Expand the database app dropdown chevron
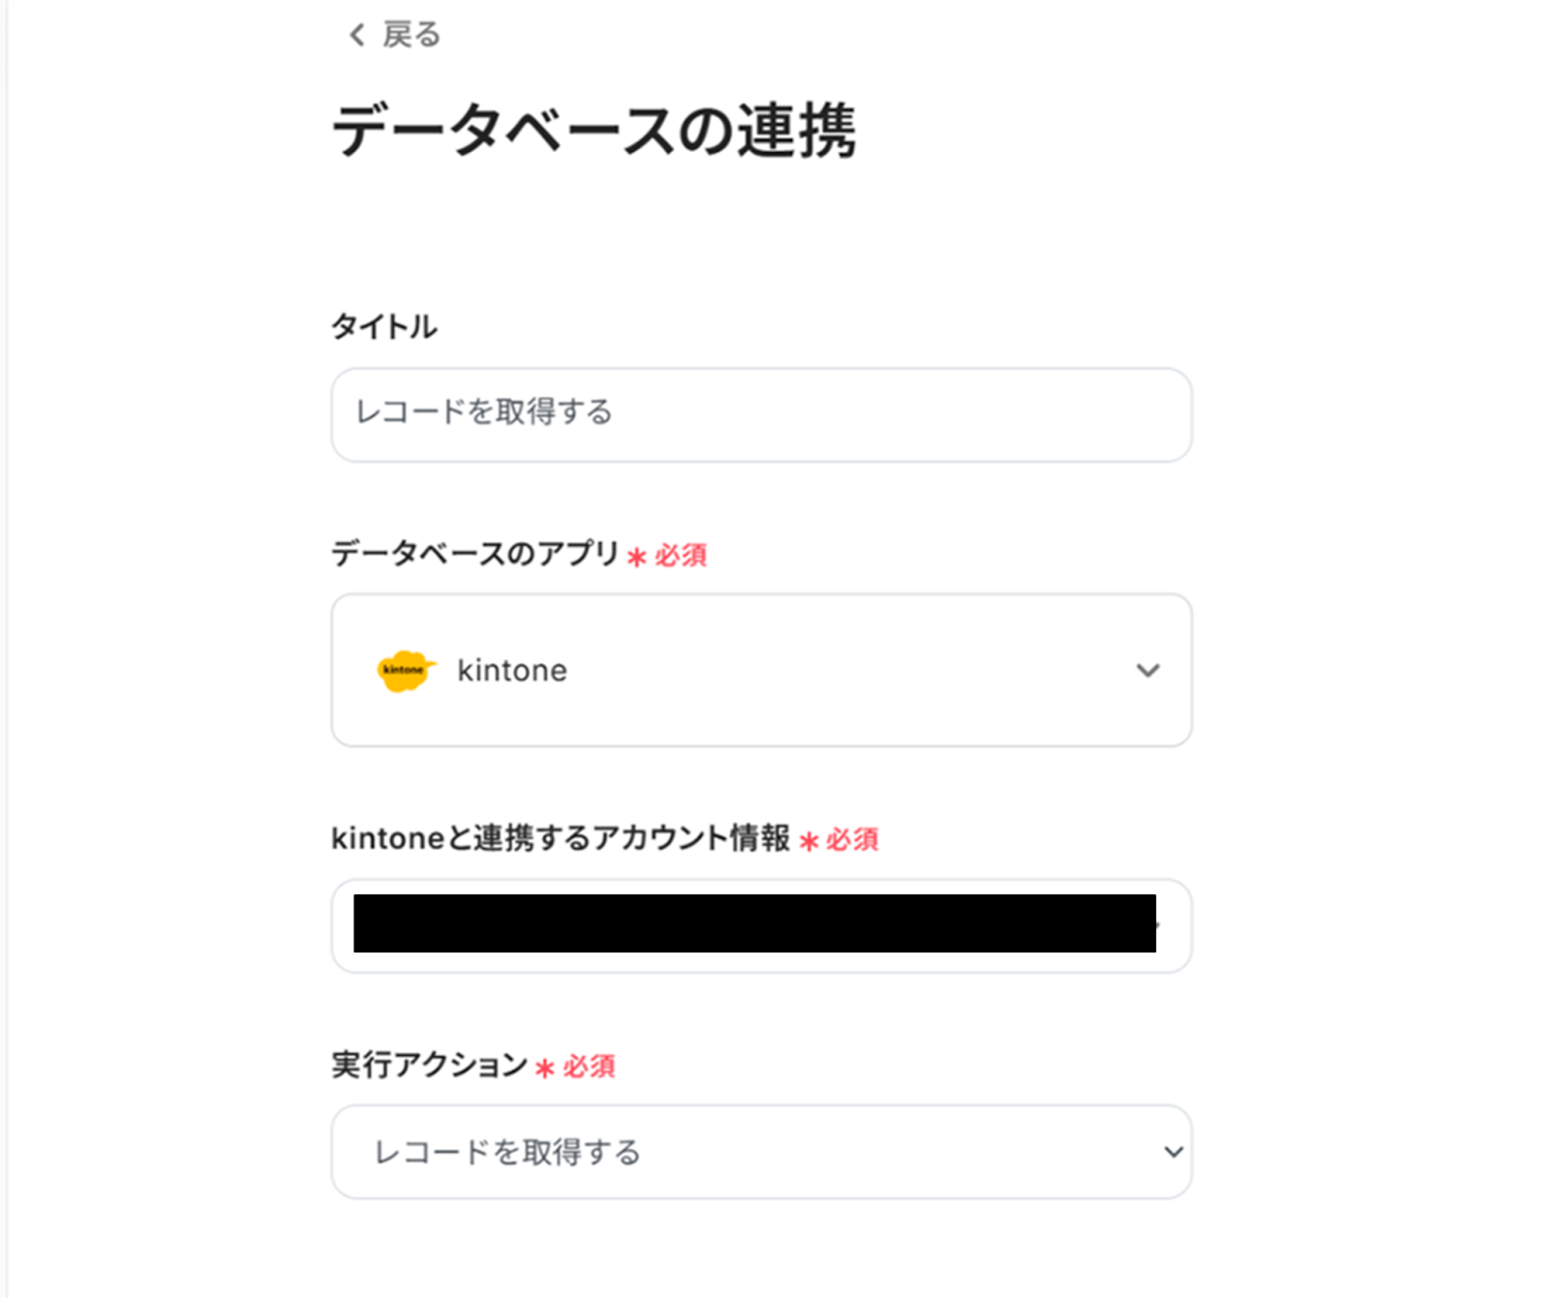 click(1147, 670)
